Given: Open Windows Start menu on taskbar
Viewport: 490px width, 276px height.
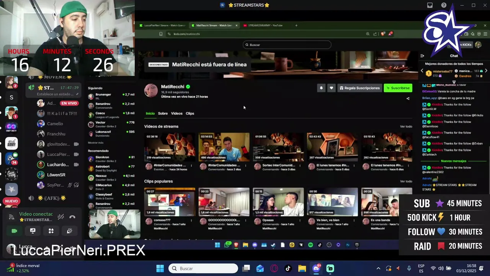Looking at the screenshot, I should [x=160, y=268].
